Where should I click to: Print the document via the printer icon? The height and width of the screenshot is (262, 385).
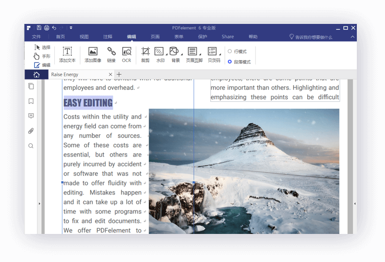[46, 28]
